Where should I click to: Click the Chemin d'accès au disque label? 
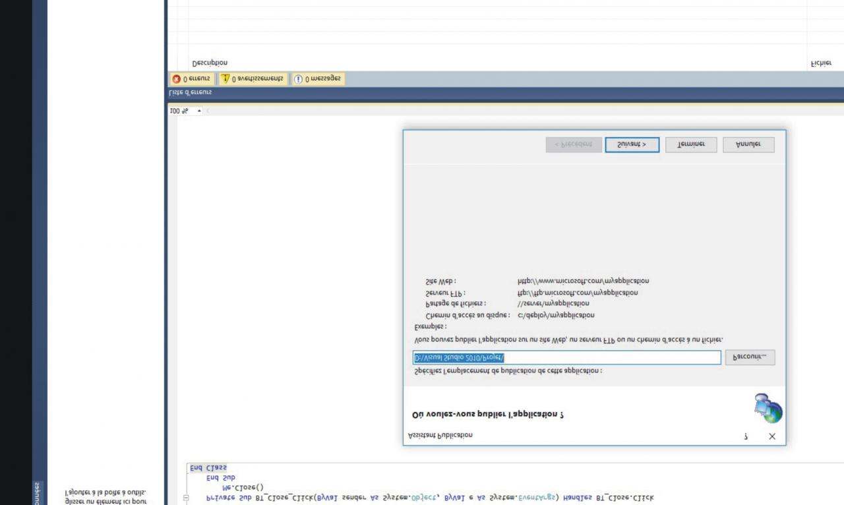coord(467,315)
